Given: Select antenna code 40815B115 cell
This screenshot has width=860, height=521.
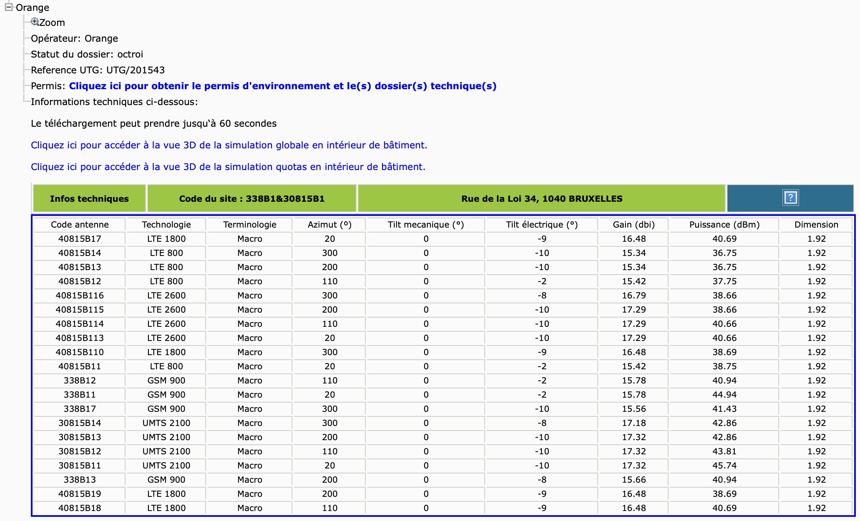Looking at the screenshot, I should point(80,310).
